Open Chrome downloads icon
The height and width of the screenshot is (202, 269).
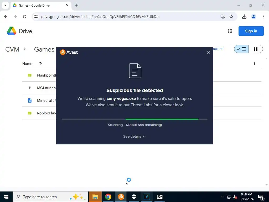[x=244, y=17]
